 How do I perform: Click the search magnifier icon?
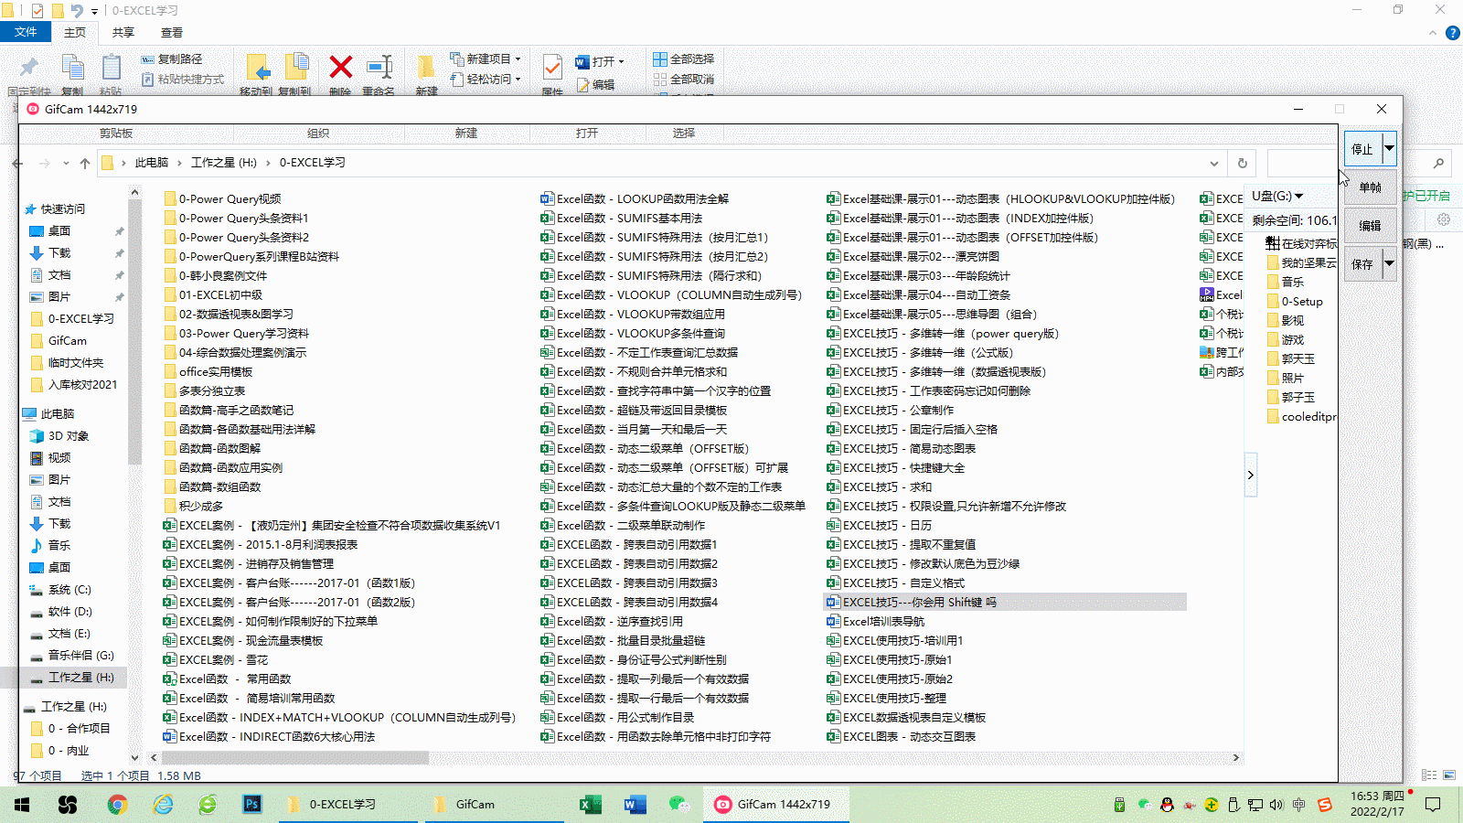point(1438,163)
